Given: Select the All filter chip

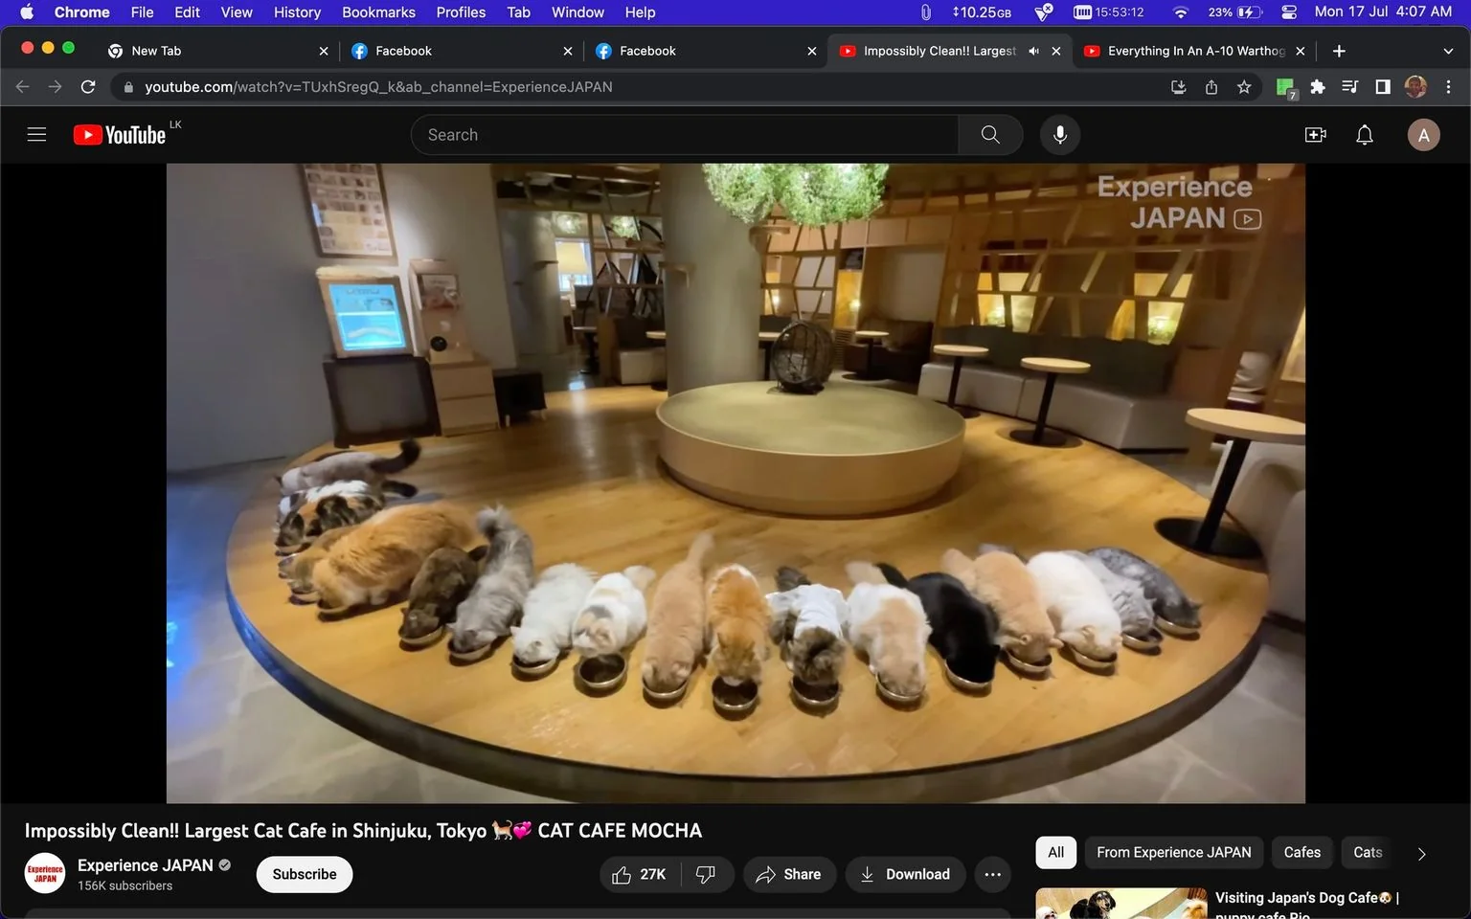Looking at the screenshot, I should tap(1055, 853).
